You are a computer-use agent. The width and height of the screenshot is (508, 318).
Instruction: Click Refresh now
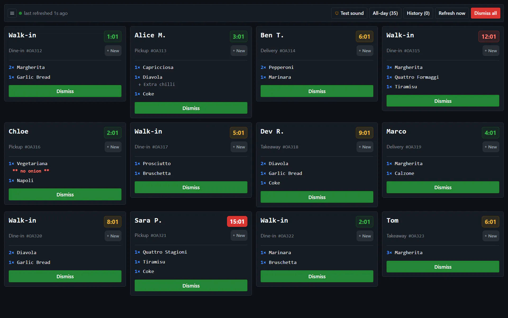pos(452,13)
